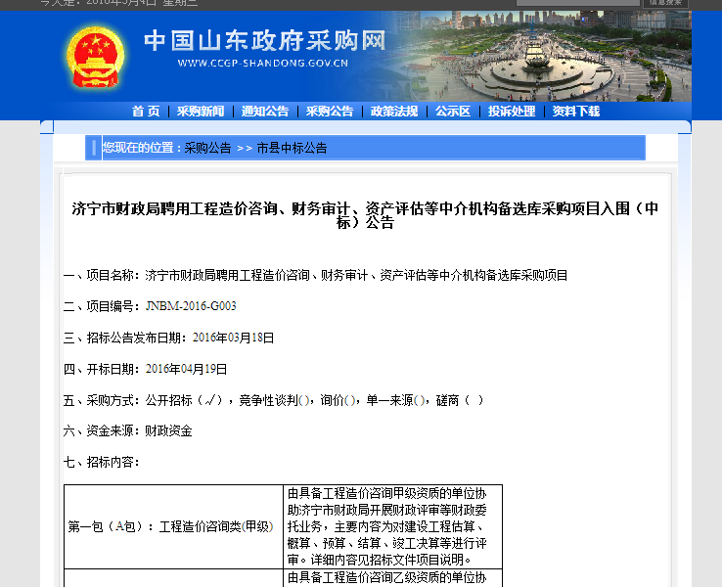
Task: Click 采购公告 breadcrumb link
Action: [208, 149]
